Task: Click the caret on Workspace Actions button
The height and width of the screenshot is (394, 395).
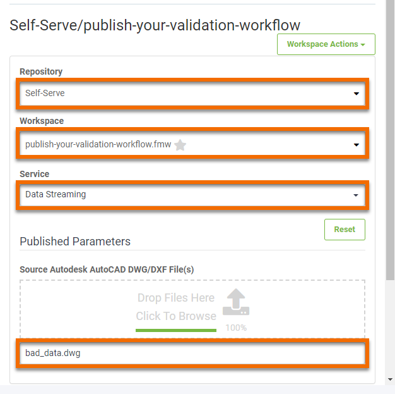Action: pos(363,45)
